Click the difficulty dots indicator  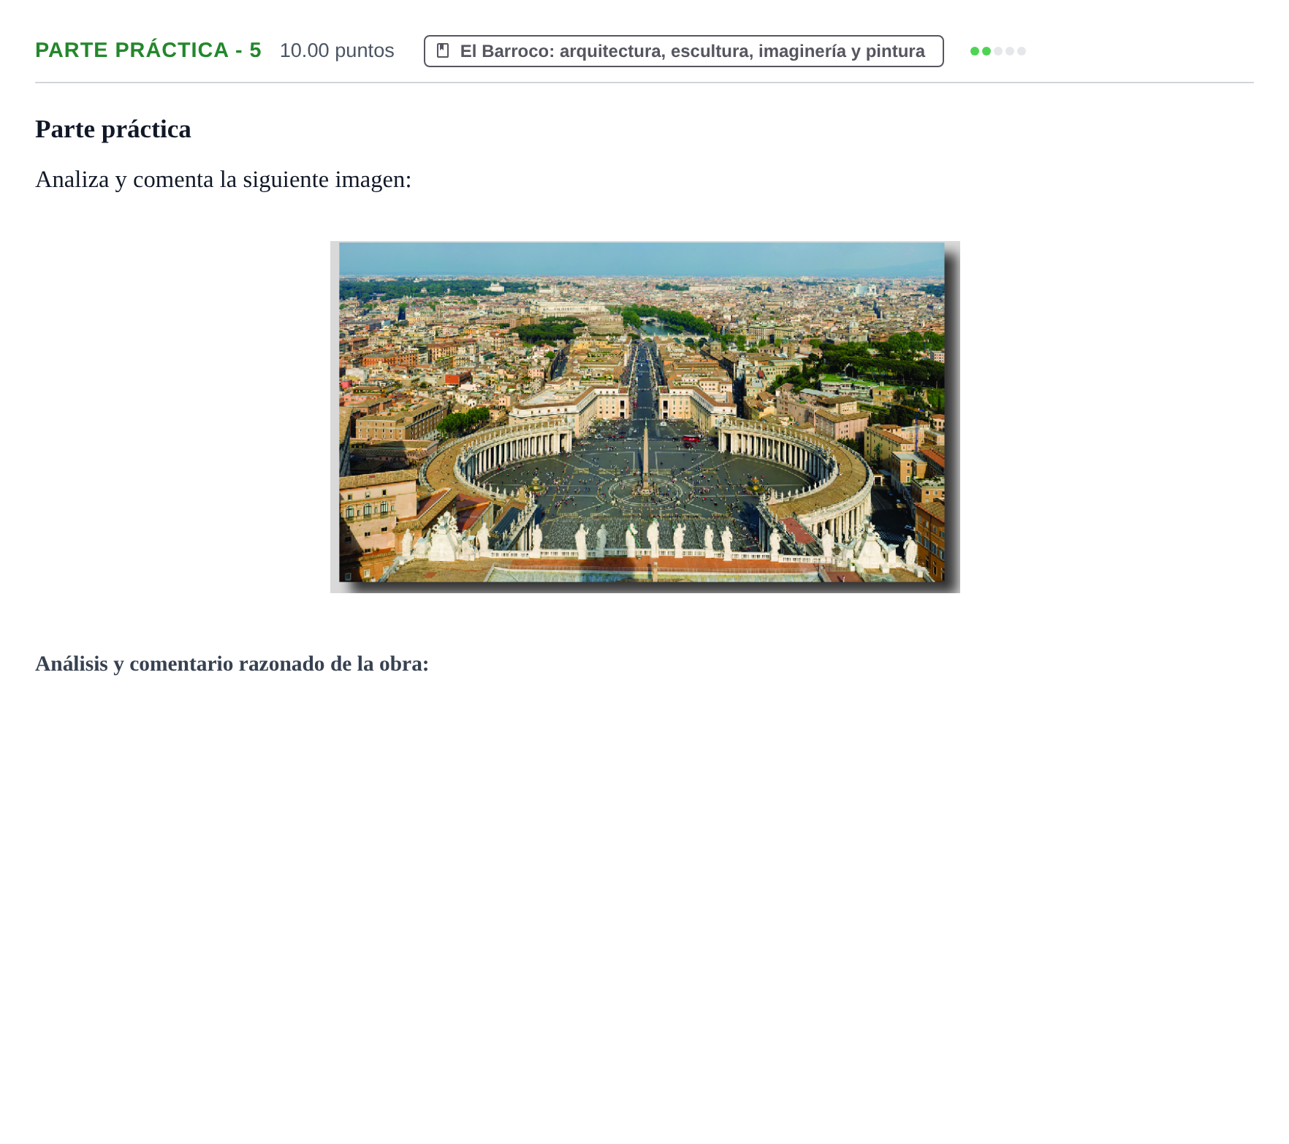point(997,51)
